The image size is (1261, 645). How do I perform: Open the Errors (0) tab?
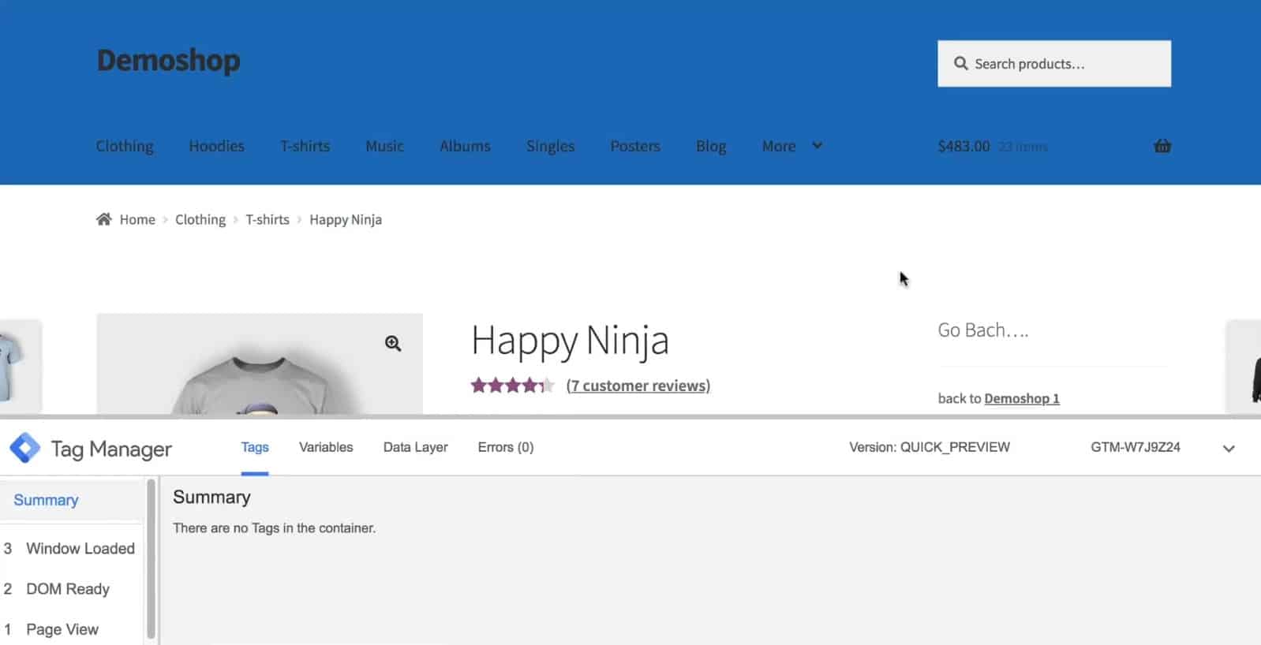tap(505, 447)
